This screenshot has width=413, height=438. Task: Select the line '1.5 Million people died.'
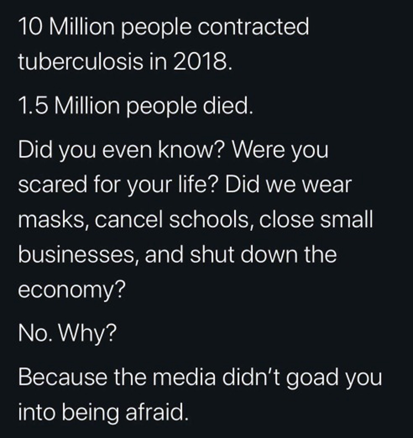tap(136, 106)
